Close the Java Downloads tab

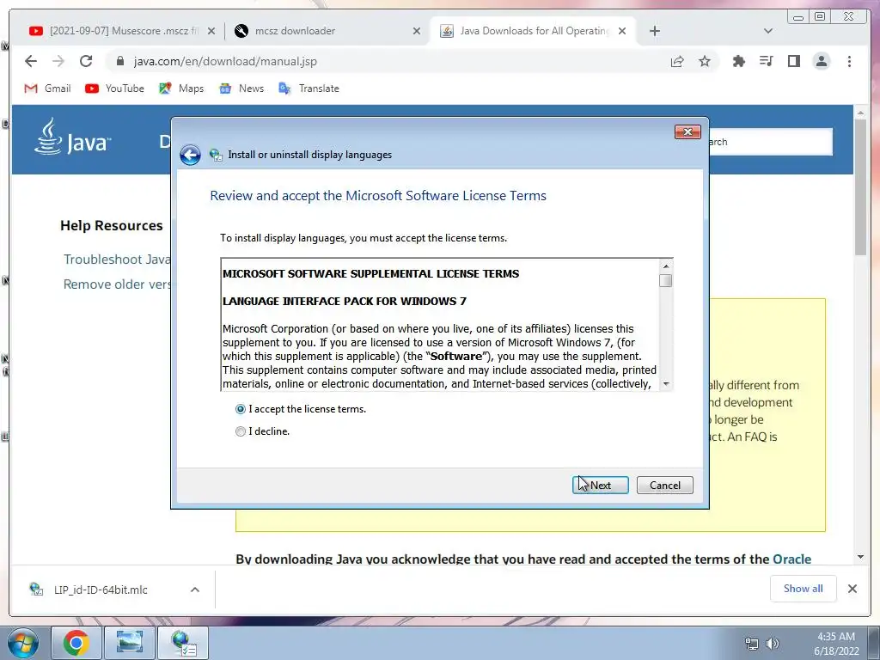point(622,31)
